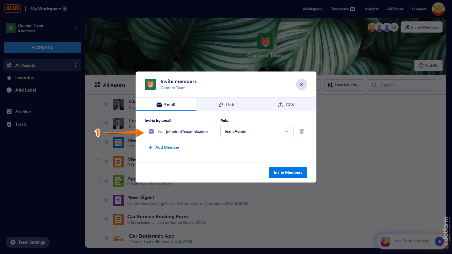
Task: Click Invite Members button in header banner
Action: (x=422, y=27)
